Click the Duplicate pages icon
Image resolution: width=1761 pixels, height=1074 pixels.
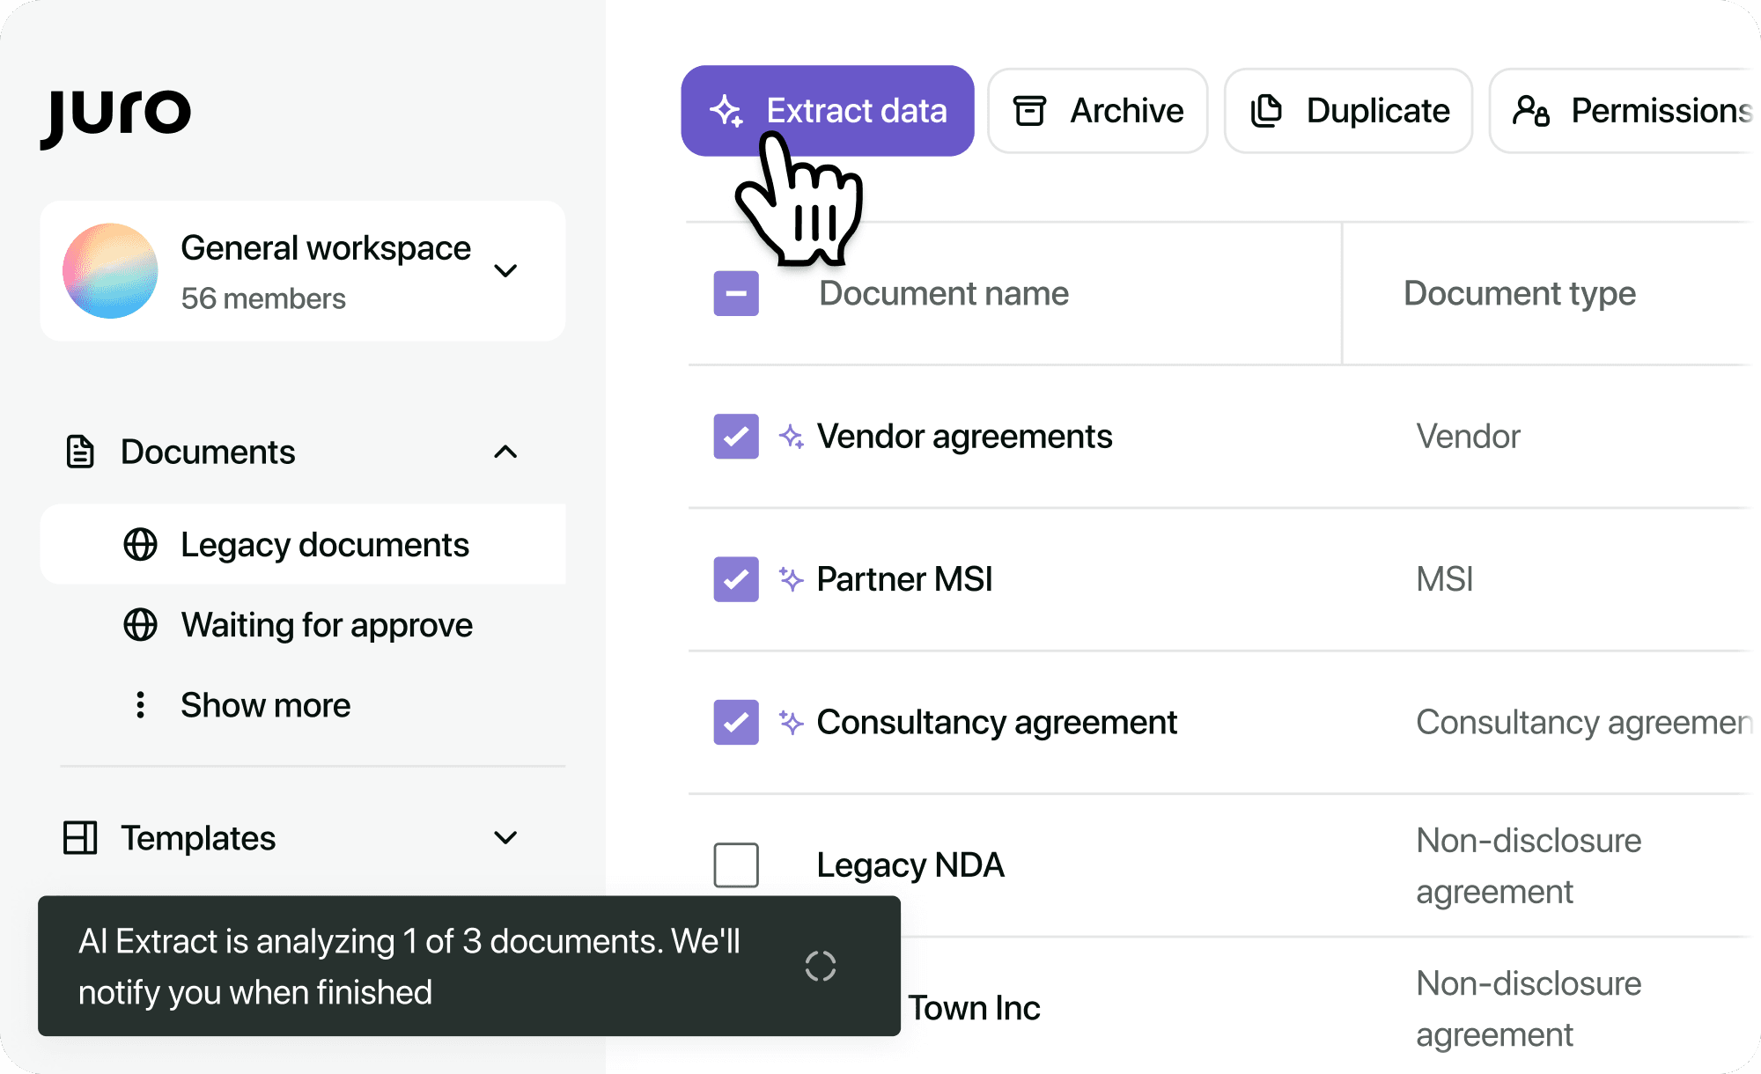pyautogui.click(x=1266, y=111)
